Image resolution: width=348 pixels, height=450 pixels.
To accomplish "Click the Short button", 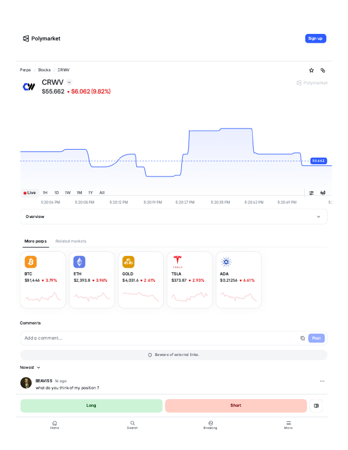I will click(x=236, y=406).
